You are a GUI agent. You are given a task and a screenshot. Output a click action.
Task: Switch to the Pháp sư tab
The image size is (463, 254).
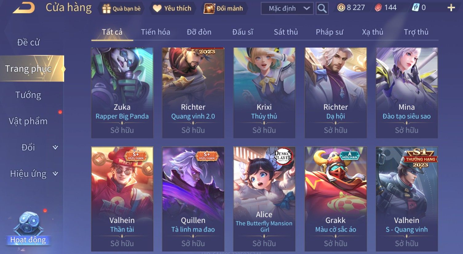click(x=330, y=32)
